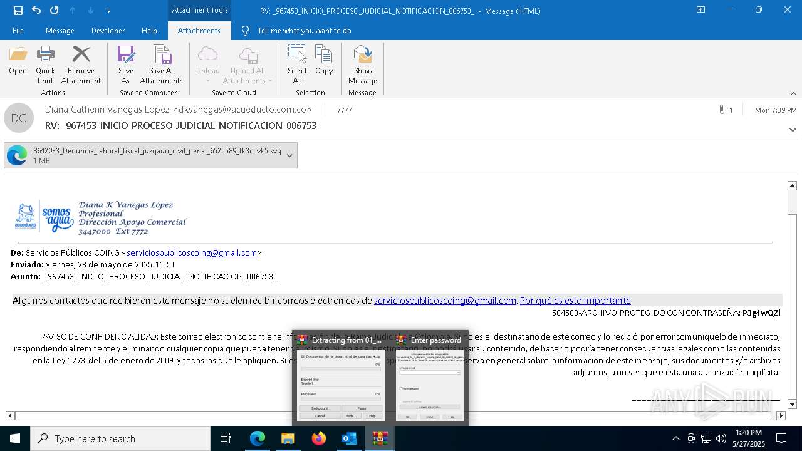The height and width of the screenshot is (451, 802).
Task: Click Save All Attachments
Action: point(162,65)
